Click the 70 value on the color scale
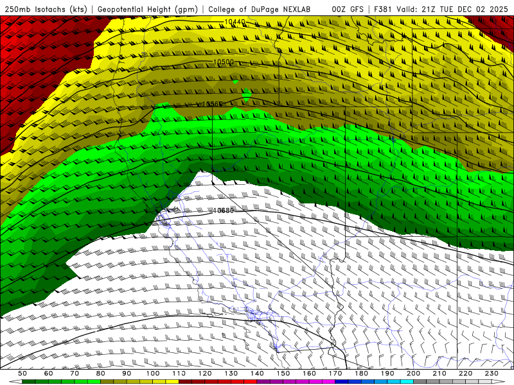 click(x=75, y=373)
